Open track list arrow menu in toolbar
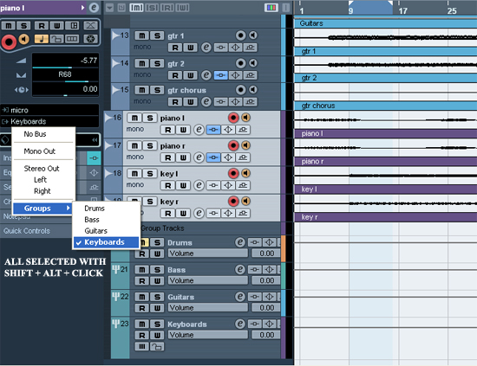This screenshot has height=366, width=477. tap(109, 8)
